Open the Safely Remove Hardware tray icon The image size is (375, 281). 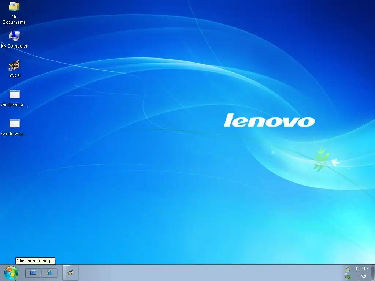[x=348, y=277]
